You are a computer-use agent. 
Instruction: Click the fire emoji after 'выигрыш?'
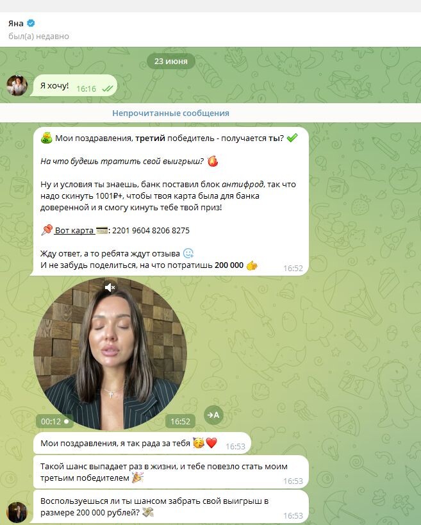click(213, 162)
